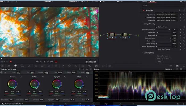Toggle keyframe dot for Depth Gain
This screenshot has width=186, height=106.
(181, 33)
